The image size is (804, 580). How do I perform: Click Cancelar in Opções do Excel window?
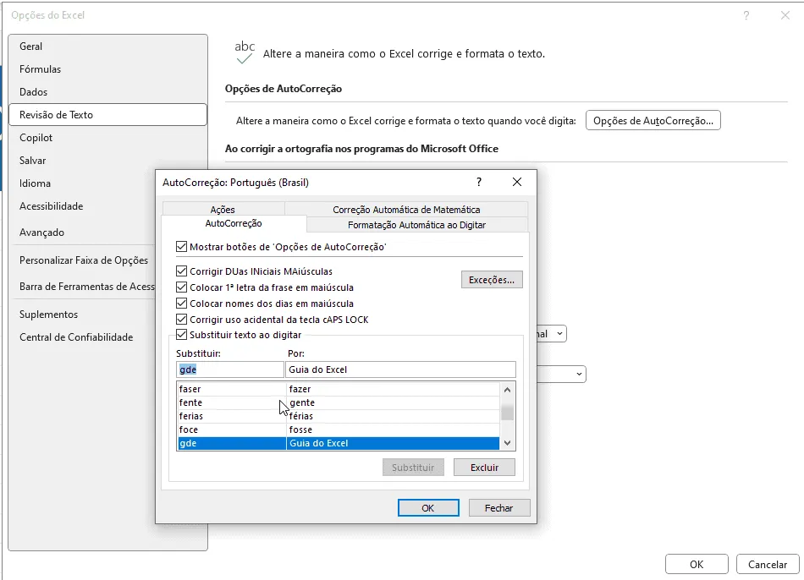767,564
